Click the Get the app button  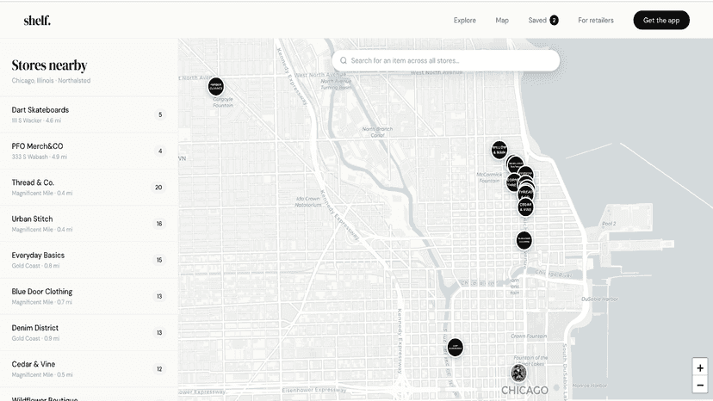point(661,20)
